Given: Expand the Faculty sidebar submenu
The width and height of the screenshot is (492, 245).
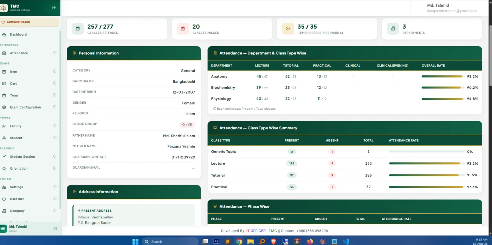Looking at the screenshot, I should (55, 126).
